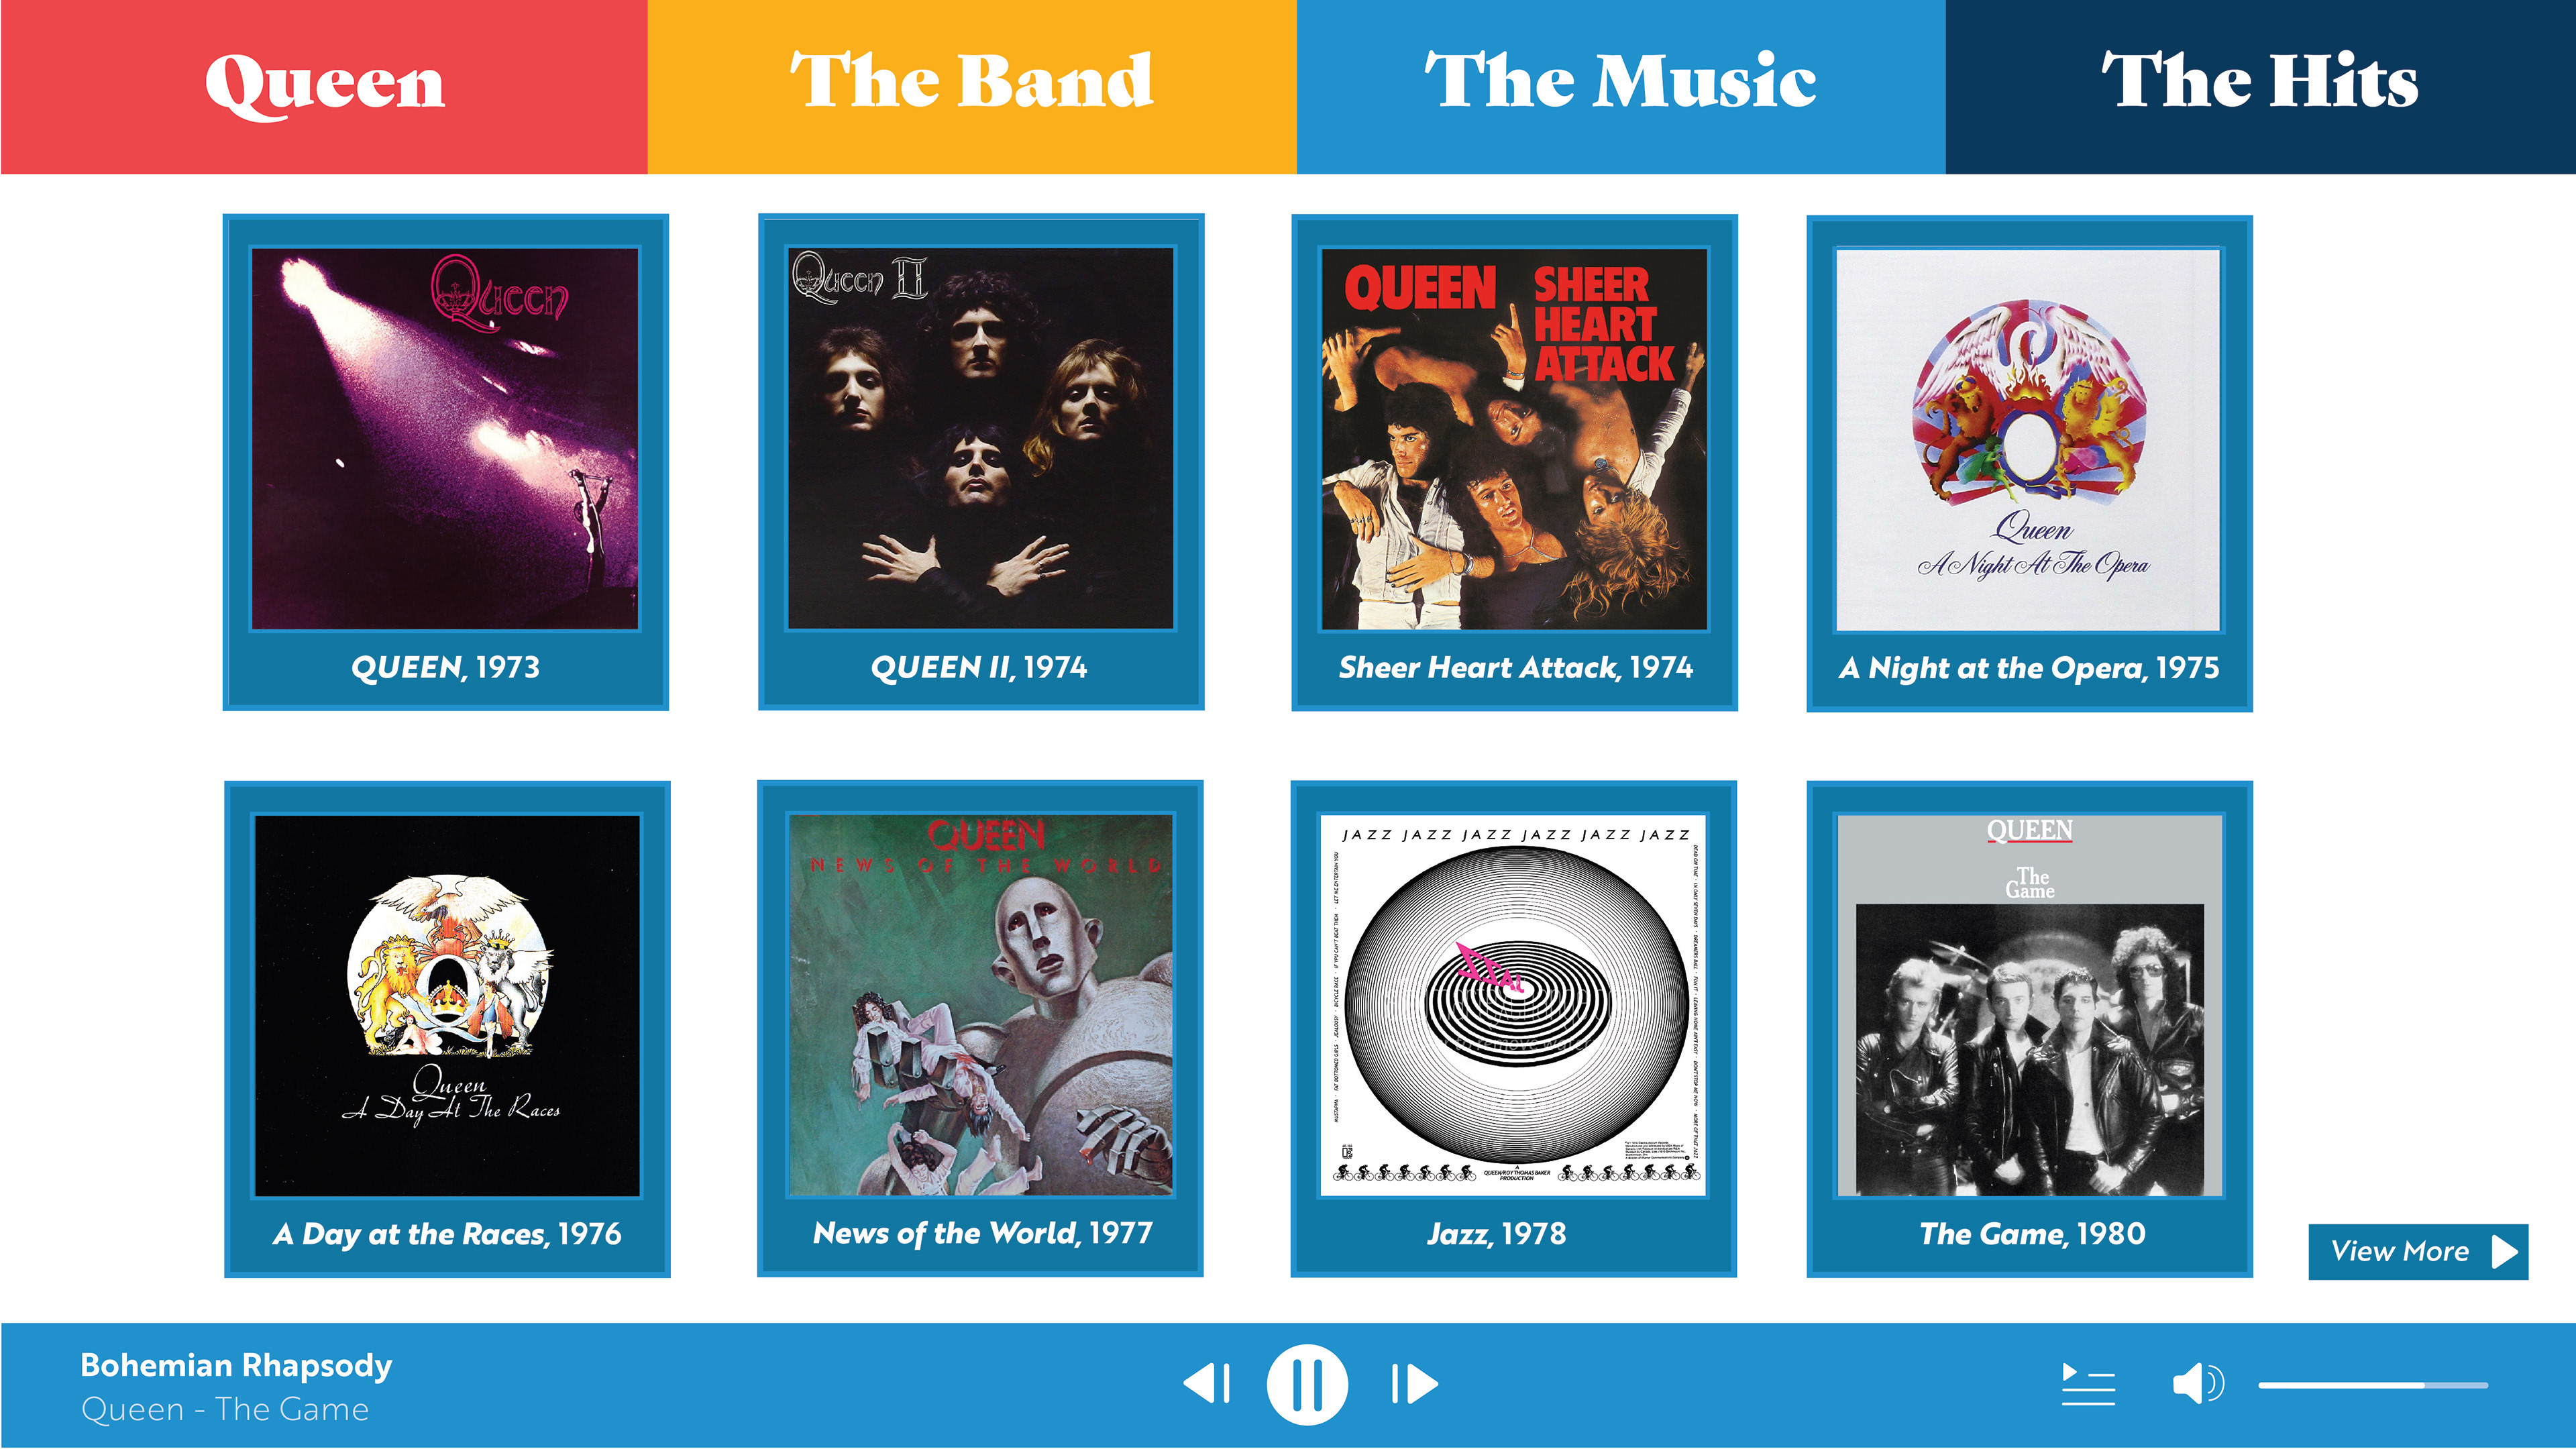This screenshot has height=1449, width=2576.
Task: Skip to the previous track
Action: [x=1206, y=1384]
